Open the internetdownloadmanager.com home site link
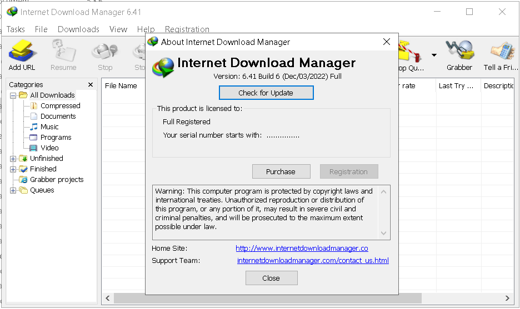 [302, 249]
